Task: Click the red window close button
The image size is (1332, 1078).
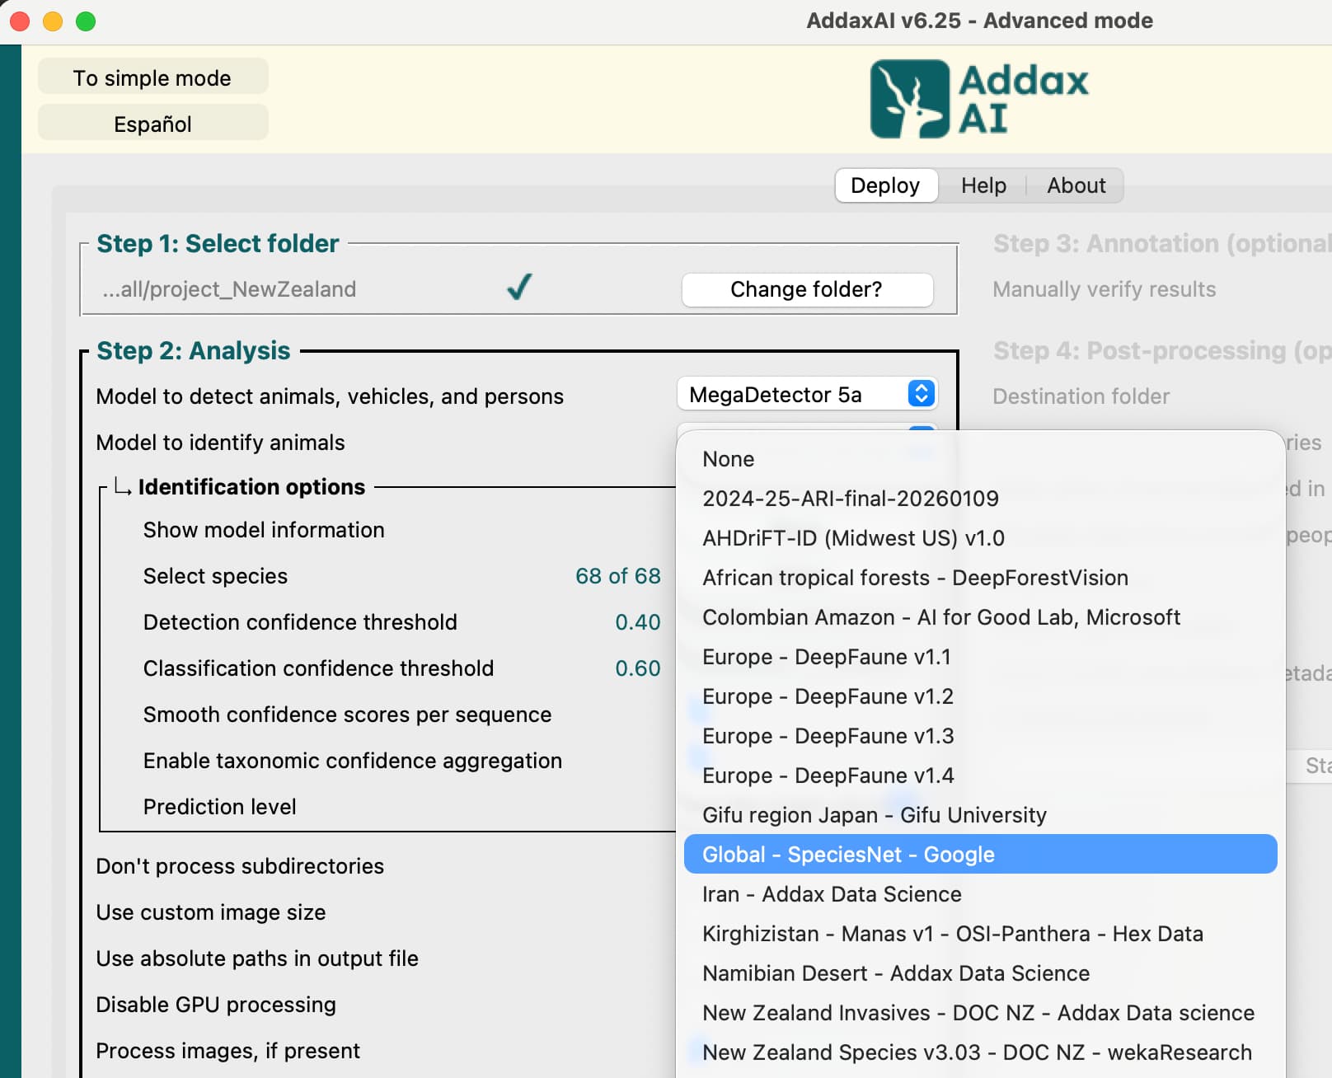Action: click(20, 21)
